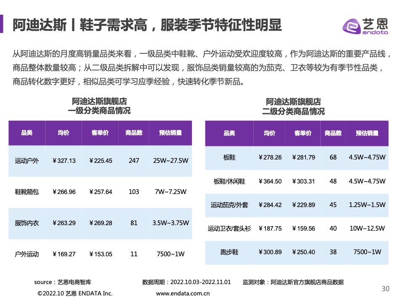
Task: Click the ¥159.56 customer price cell
Action: pyautogui.click(x=303, y=229)
